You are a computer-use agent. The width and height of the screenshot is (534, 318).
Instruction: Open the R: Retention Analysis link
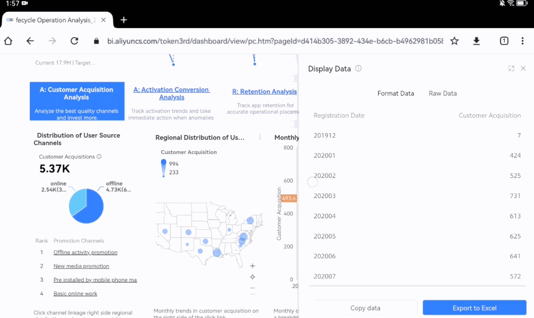tap(265, 92)
